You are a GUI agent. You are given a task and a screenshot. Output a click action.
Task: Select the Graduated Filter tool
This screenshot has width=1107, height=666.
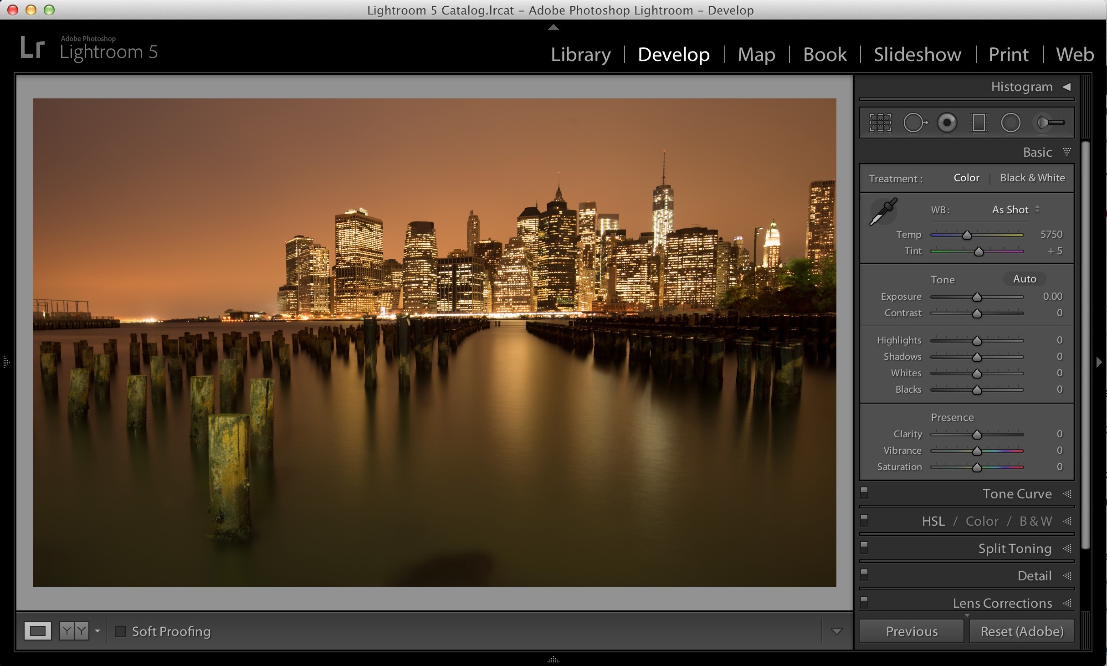[979, 123]
